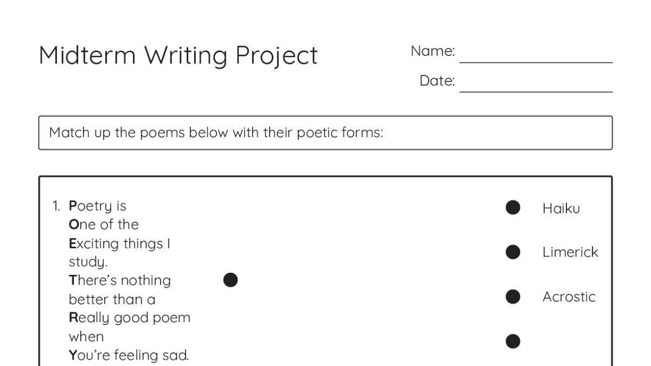Select the dot beside Limerick
Viewport: 651px width, 366px height.
click(x=513, y=252)
